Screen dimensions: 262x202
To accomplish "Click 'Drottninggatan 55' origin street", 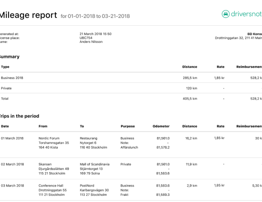I will (x=53, y=190).
